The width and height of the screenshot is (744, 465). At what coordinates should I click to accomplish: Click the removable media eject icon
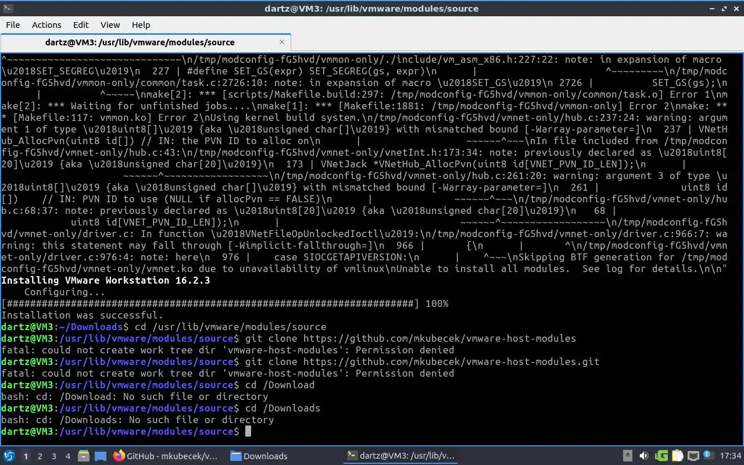click(628, 456)
